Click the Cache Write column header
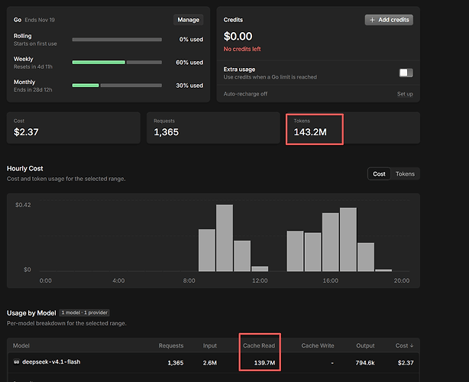 (x=318, y=345)
